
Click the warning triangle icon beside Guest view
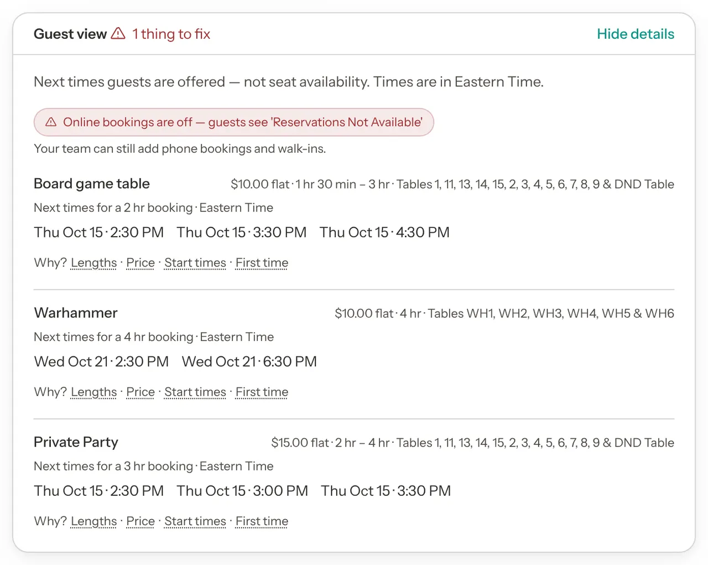click(x=118, y=34)
